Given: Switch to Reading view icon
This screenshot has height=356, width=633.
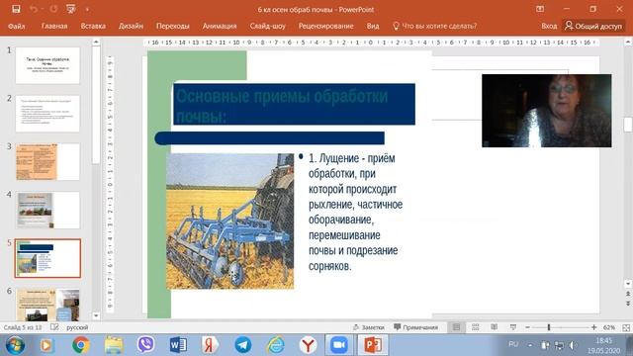Looking at the screenshot, I should pos(494,327).
